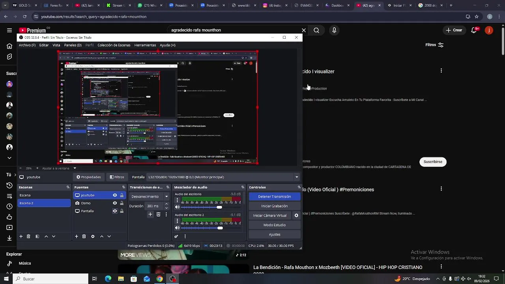Remove selected source with Fuentes trash icon
Image resolution: width=505 pixels, height=284 pixels.
[84, 236]
